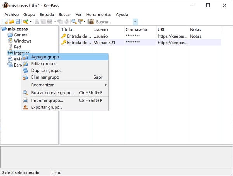Image resolution: width=233 pixels, height=176 pixels.
Task: Click the Exportar grupo menu icon
Action: point(25,107)
